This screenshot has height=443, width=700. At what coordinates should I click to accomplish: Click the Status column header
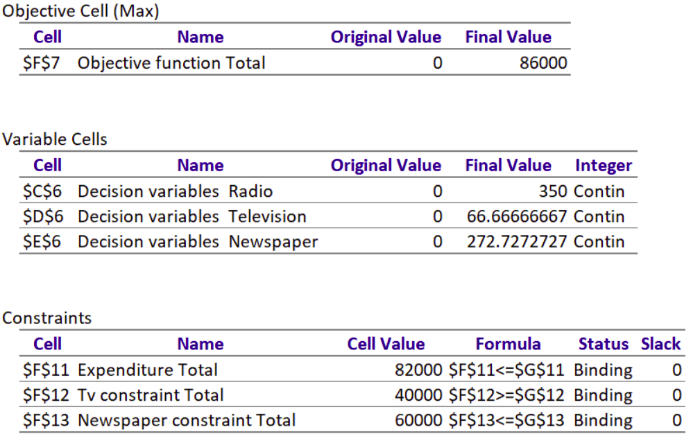(603, 344)
